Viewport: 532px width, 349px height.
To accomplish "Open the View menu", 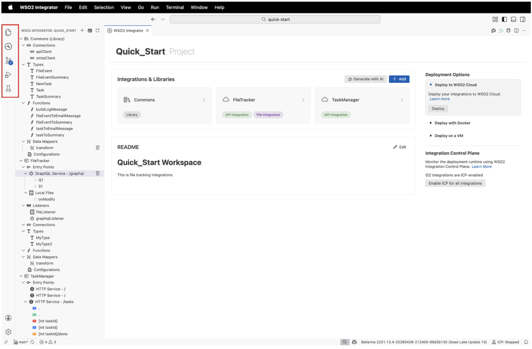I will point(126,7).
